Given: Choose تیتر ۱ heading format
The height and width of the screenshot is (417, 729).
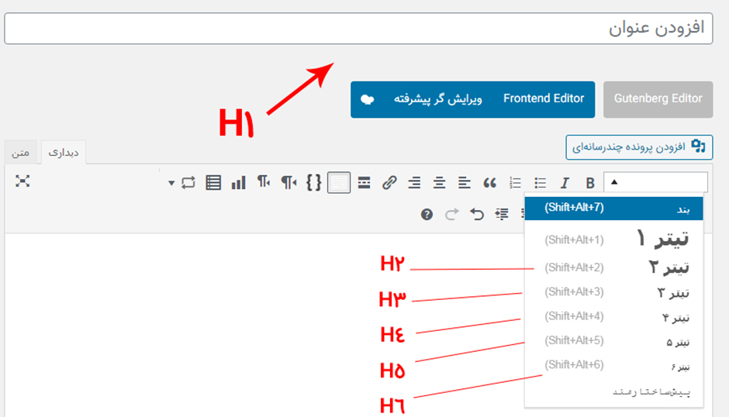Looking at the screenshot, I should 613,239.
